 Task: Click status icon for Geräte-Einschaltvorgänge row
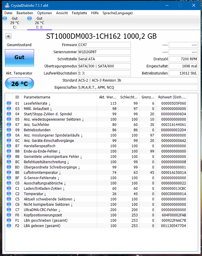9,140
